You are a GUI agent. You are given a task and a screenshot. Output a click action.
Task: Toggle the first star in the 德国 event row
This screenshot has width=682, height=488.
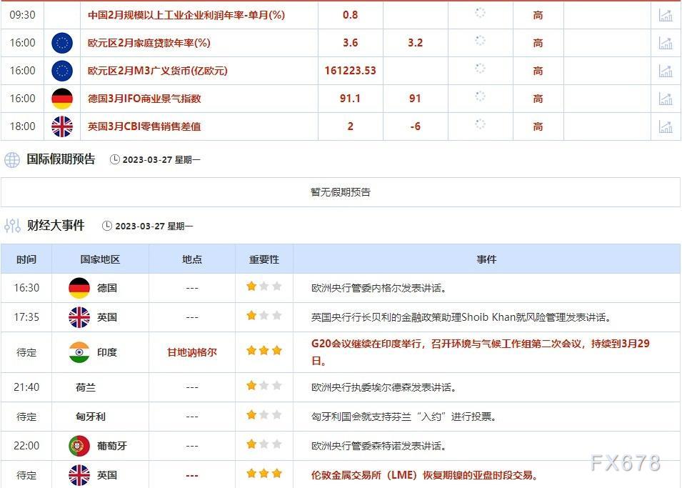point(251,287)
